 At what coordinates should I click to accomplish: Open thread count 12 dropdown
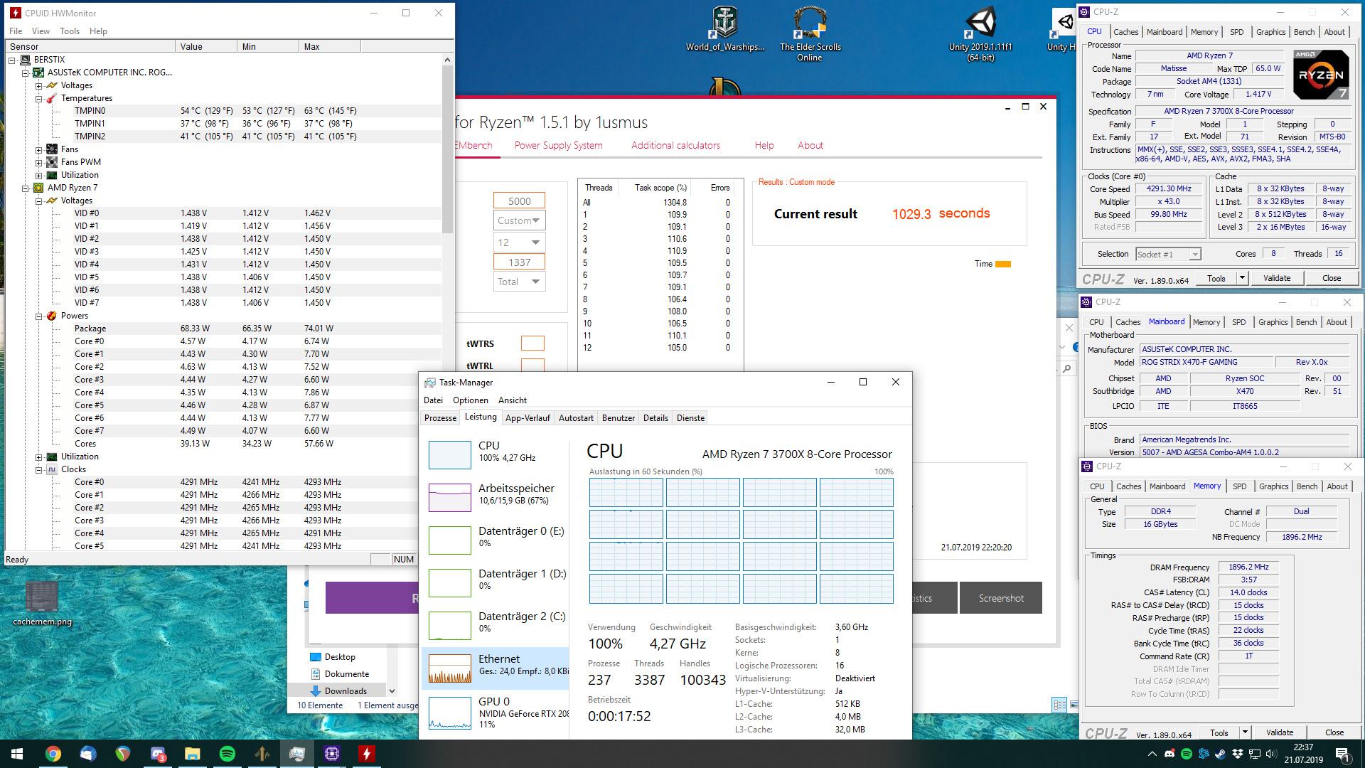point(519,242)
